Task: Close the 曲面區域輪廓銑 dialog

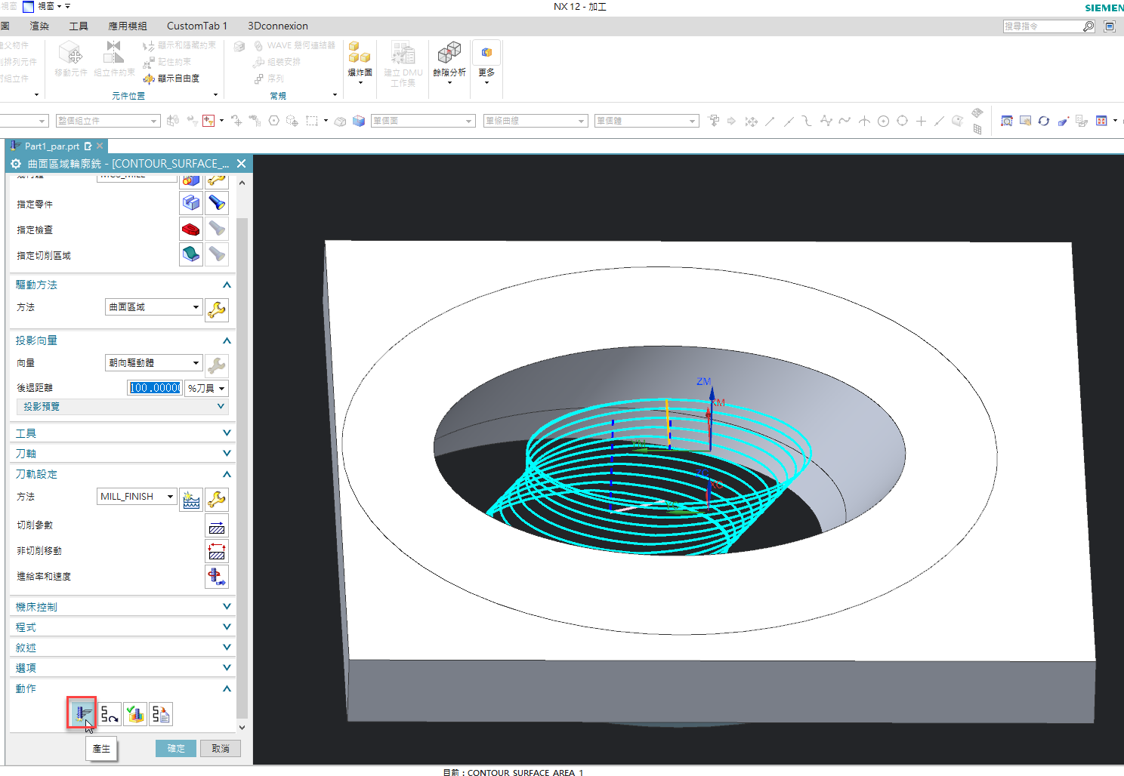Action: [x=241, y=164]
